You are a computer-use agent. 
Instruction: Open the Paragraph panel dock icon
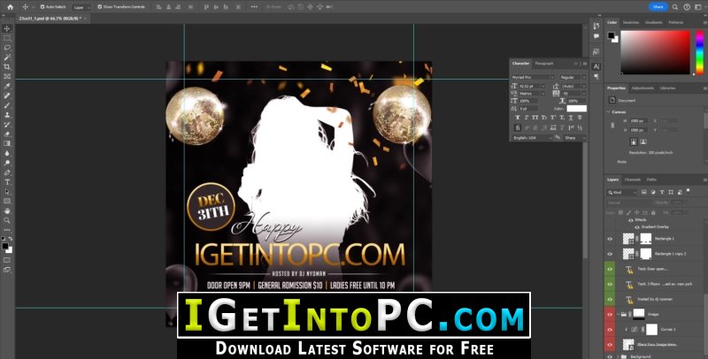pyautogui.click(x=596, y=77)
